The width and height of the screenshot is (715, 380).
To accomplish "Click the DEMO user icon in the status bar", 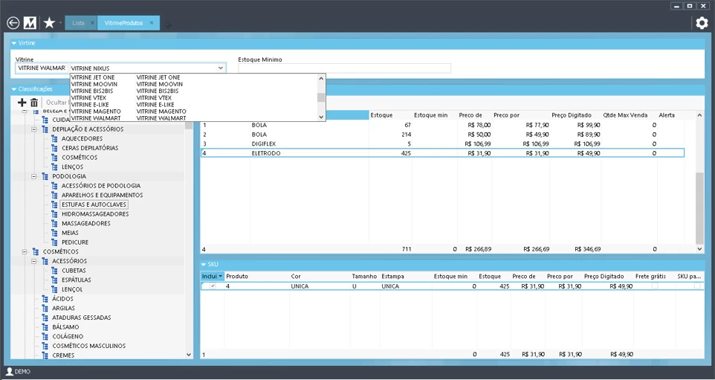I will tap(10, 372).
